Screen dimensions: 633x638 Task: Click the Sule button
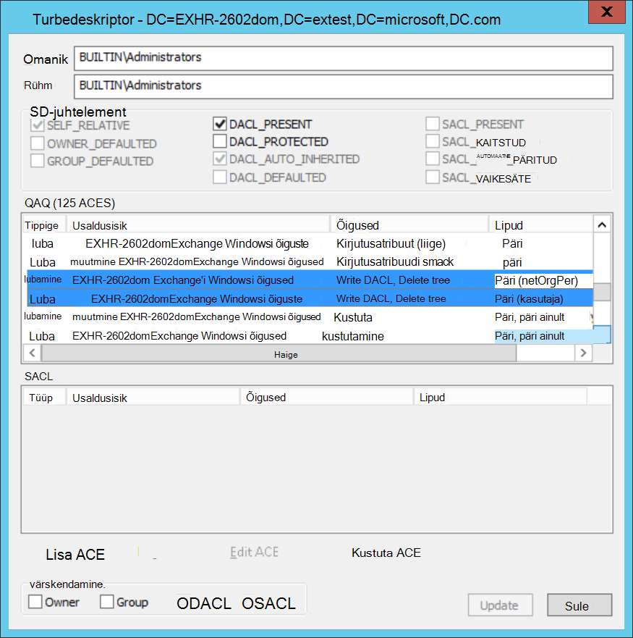579,605
